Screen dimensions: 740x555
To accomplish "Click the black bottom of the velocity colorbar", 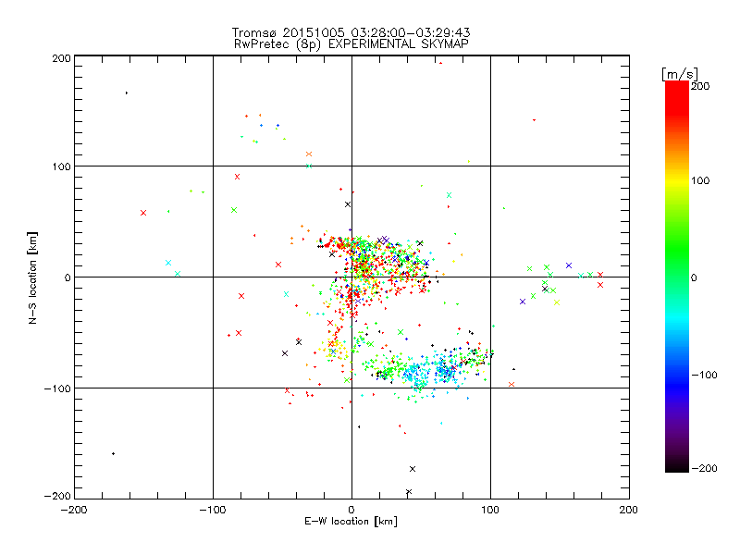I will [677, 467].
